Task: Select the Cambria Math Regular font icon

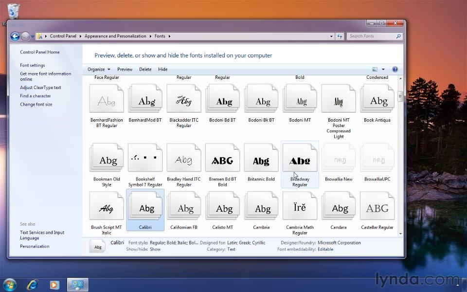Action: click(300, 206)
